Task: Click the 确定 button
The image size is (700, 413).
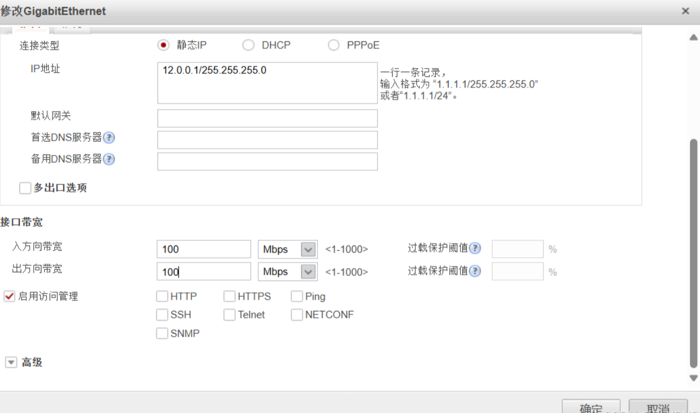Action: (x=591, y=406)
